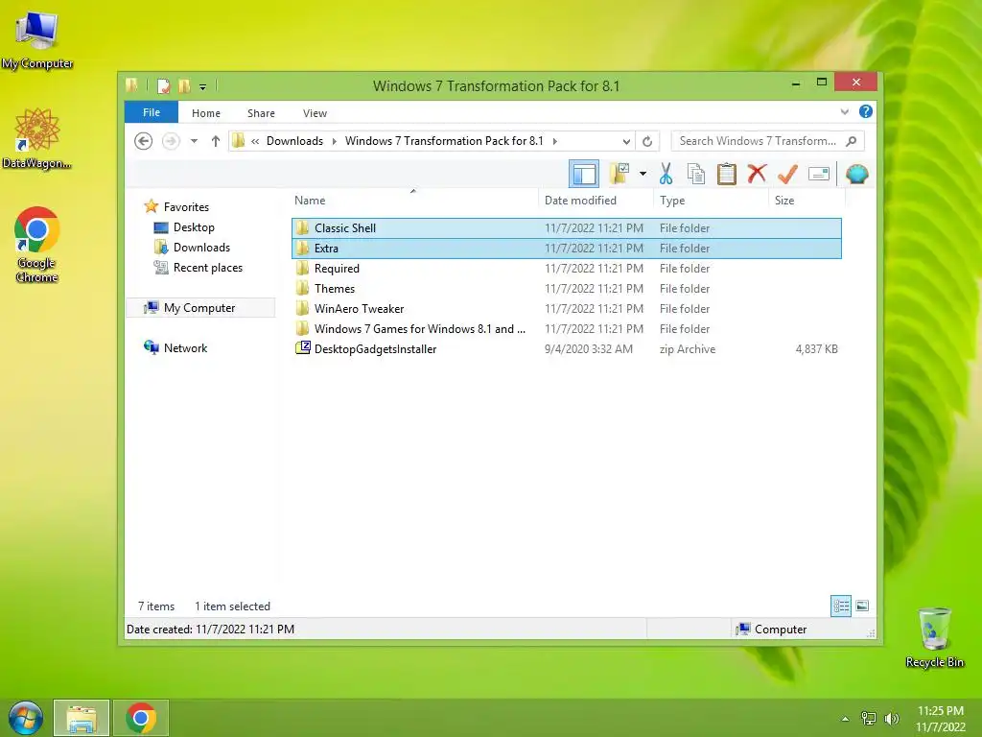Select the Classic Shell folder
This screenshot has width=982, height=737.
pyautogui.click(x=566, y=228)
